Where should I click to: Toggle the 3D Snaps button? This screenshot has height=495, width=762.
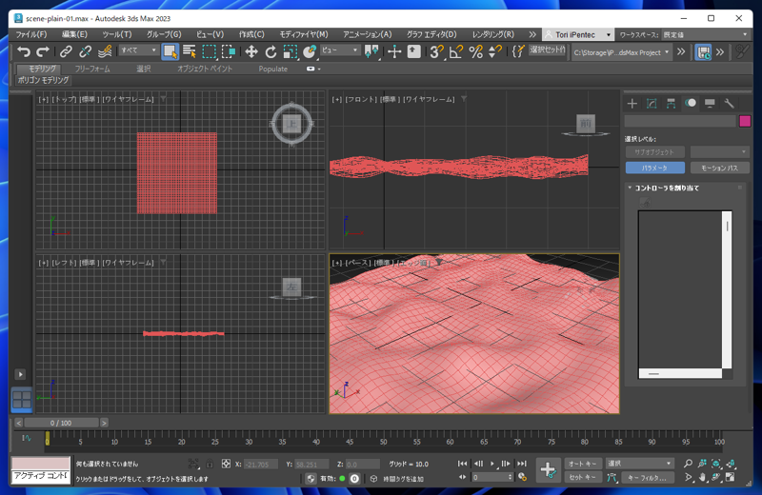click(436, 51)
